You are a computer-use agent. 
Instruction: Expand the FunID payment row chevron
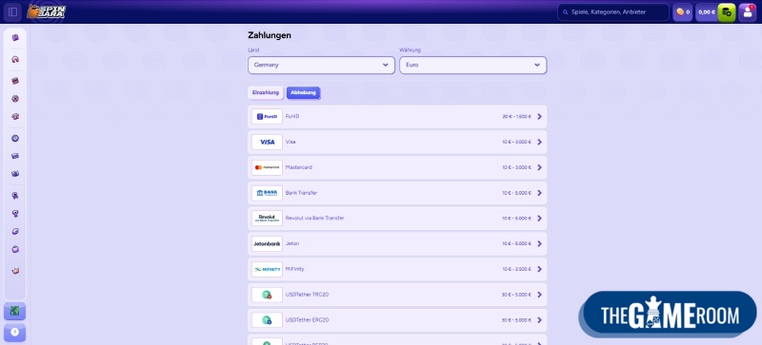click(x=539, y=117)
